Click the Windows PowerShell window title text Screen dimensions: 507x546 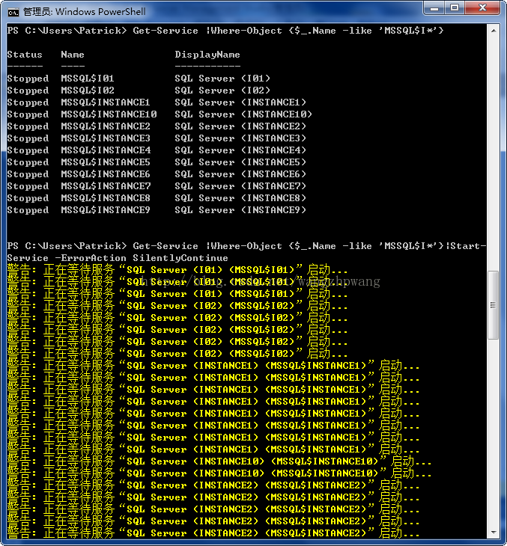pos(85,12)
